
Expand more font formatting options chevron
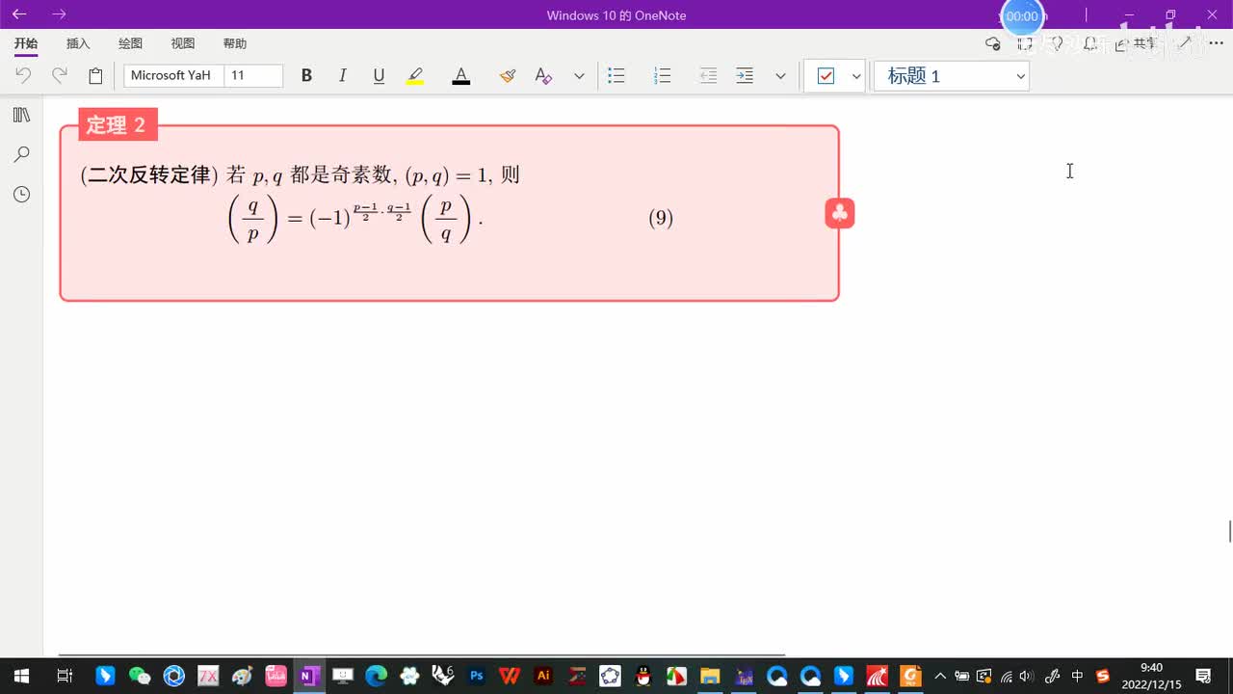[x=579, y=76]
